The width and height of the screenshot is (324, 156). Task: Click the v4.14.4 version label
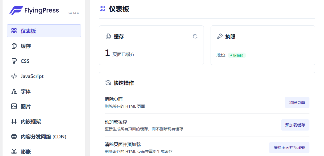(x=73, y=13)
